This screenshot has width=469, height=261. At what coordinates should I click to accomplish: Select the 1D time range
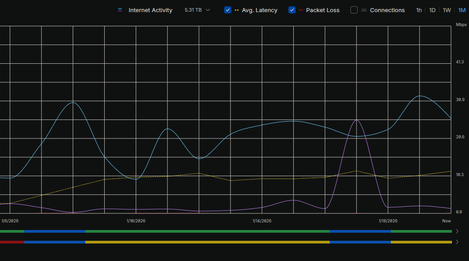[x=432, y=10]
